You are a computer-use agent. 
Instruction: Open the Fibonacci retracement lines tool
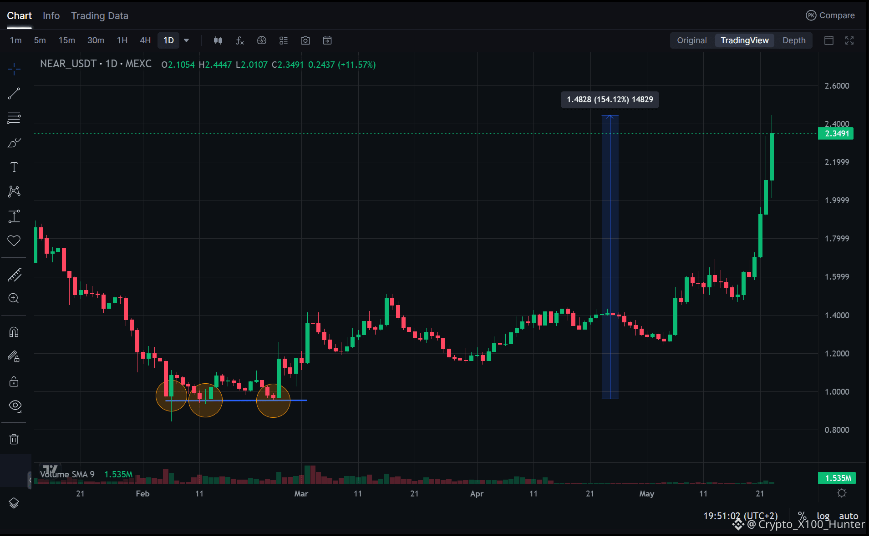pos(14,118)
